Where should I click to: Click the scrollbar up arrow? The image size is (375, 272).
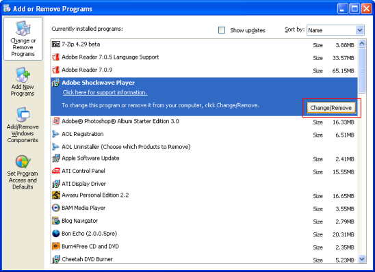(362, 44)
